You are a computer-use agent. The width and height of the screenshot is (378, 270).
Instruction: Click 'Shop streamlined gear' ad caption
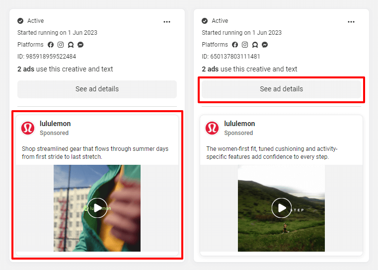coord(95,153)
